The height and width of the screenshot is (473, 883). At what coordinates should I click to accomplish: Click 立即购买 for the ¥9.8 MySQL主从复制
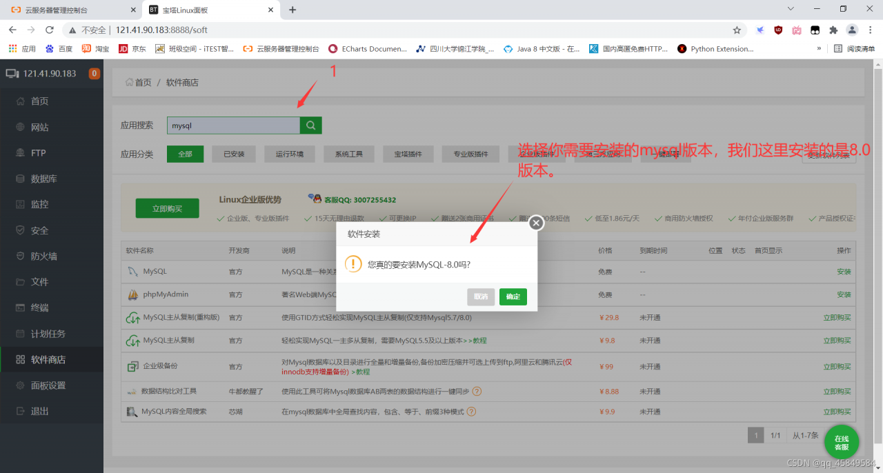tap(837, 341)
